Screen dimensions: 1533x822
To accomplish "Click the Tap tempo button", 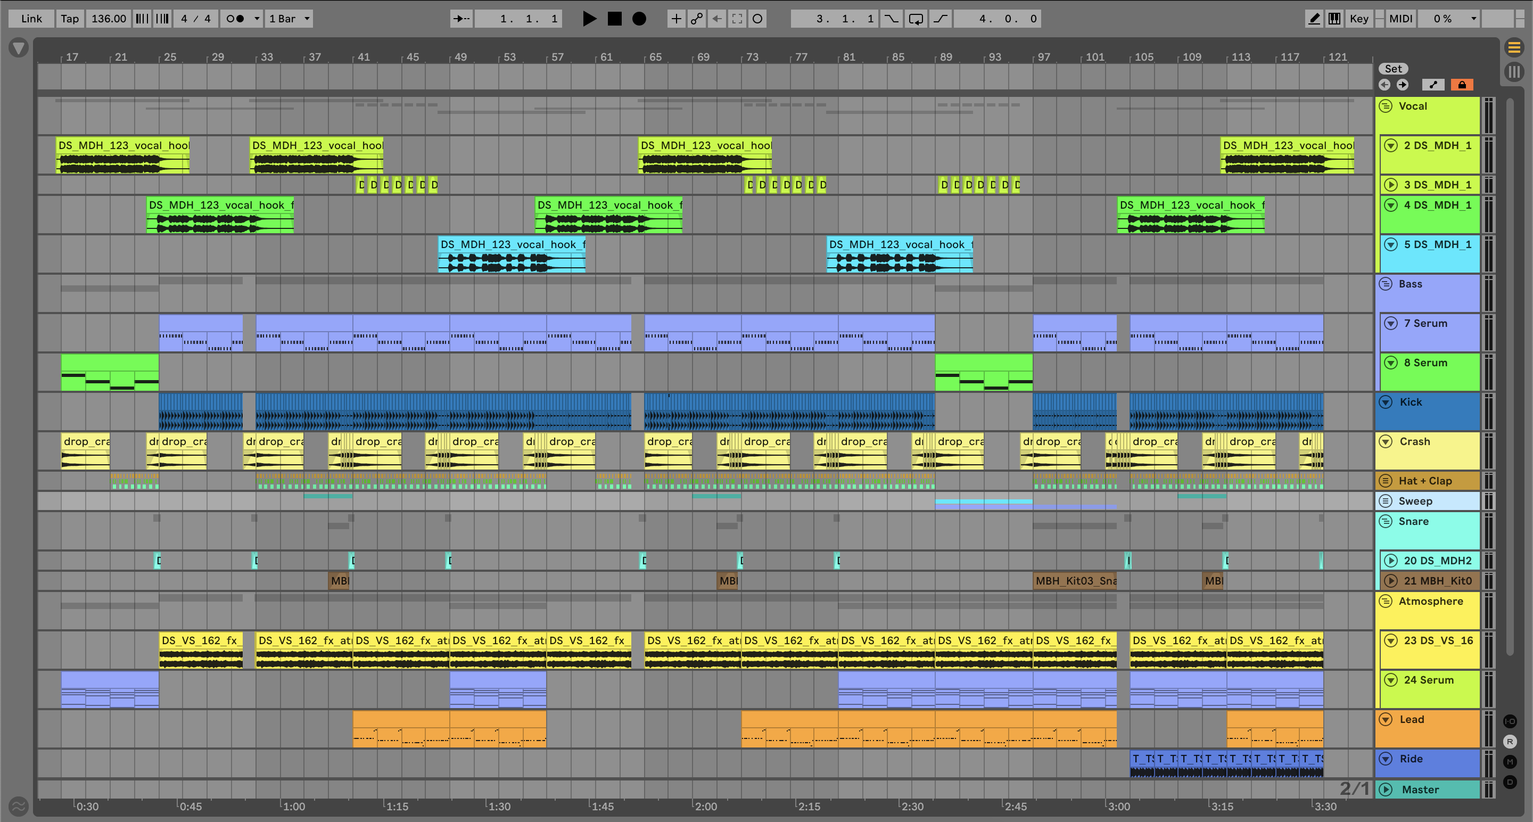I will (70, 19).
